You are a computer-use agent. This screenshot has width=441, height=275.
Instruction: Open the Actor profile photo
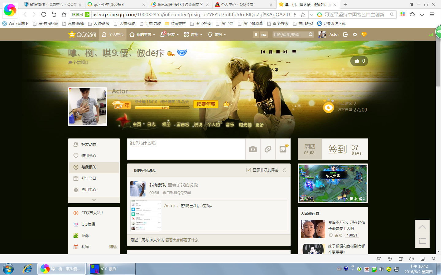coord(88,107)
